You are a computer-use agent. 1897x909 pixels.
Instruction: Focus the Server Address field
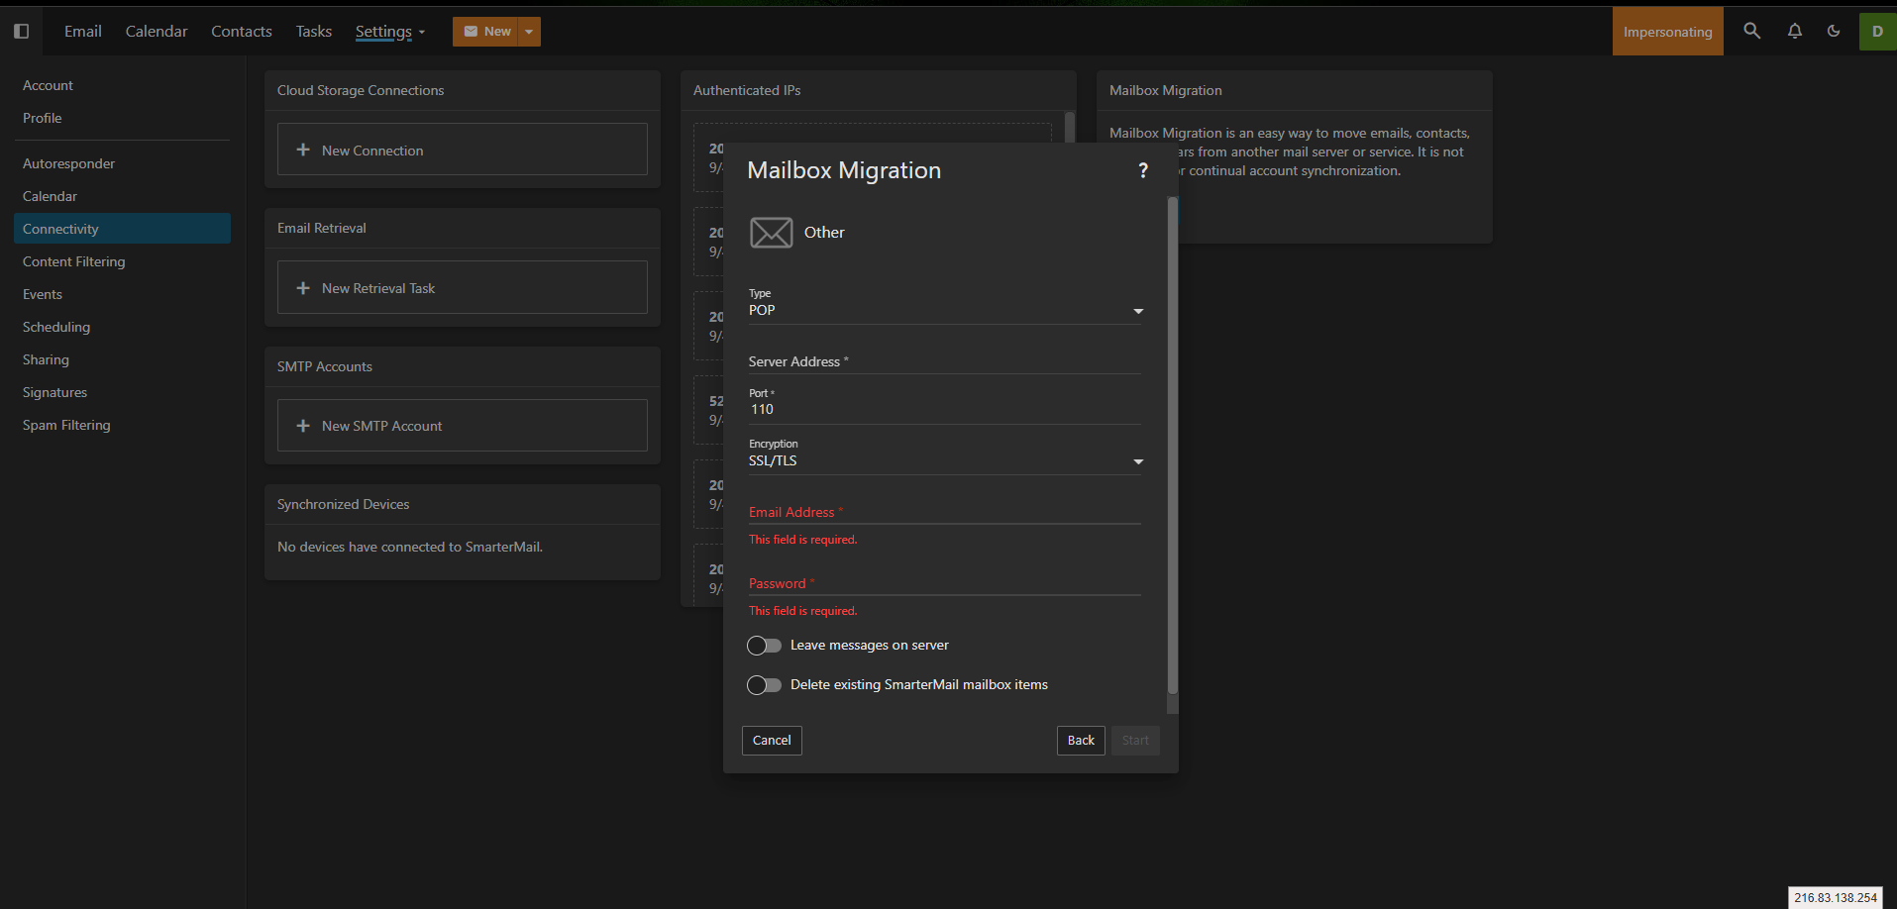(x=944, y=362)
